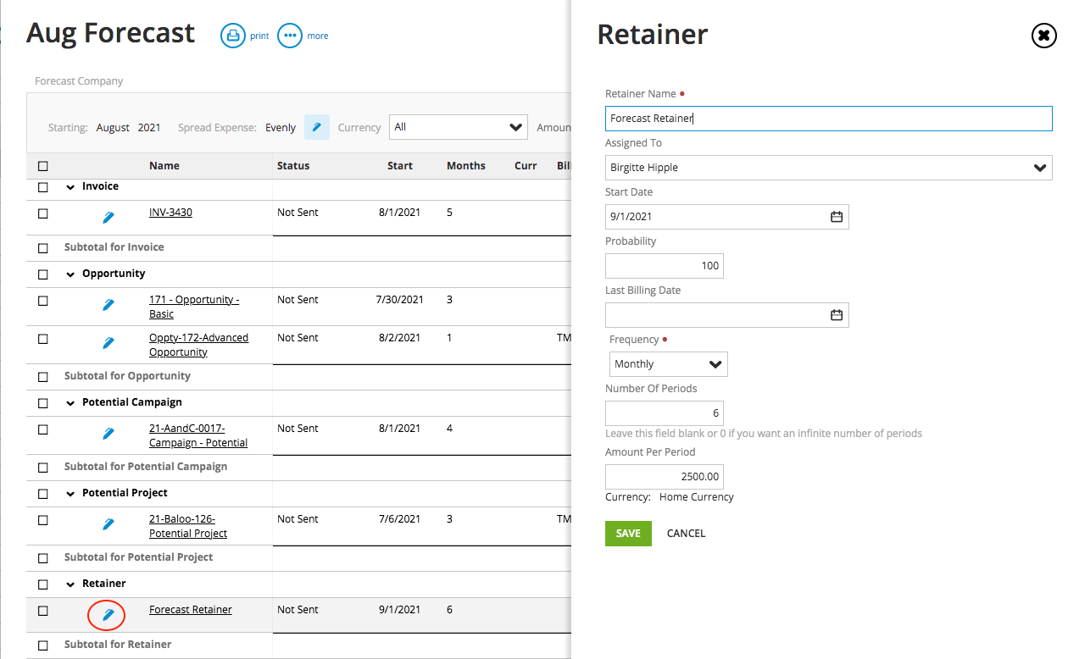Image resolution: width=1068 pixels, height=659 pixels.
Task: Open the more options icon
Action: (290, 36)
